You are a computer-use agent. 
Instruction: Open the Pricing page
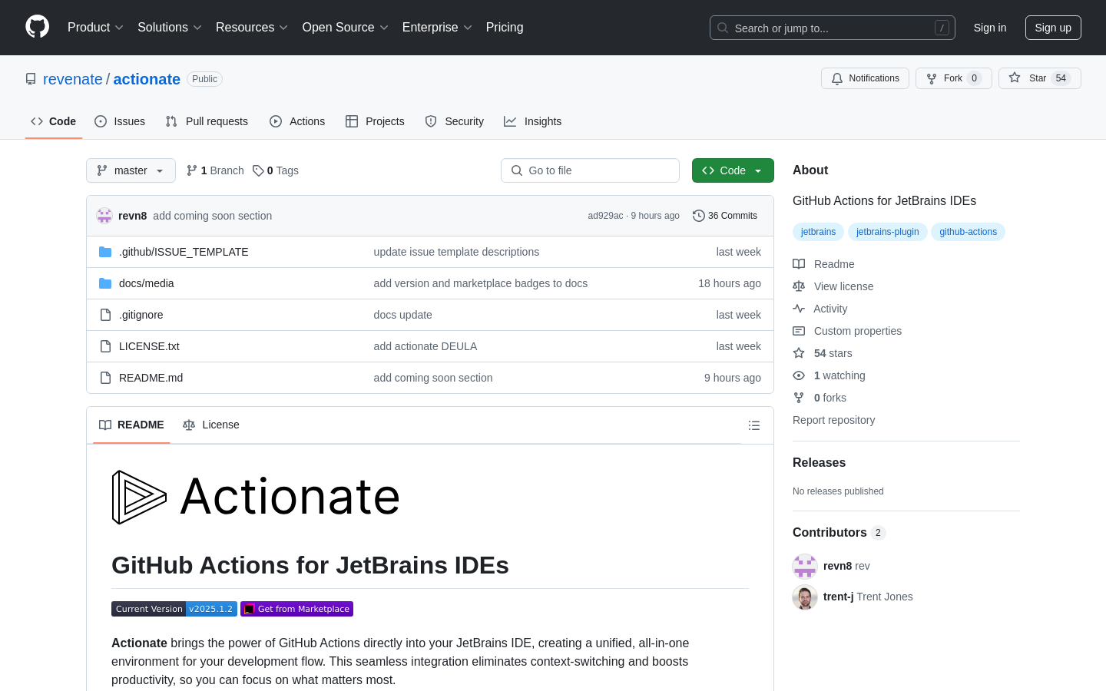click(505, 28)
